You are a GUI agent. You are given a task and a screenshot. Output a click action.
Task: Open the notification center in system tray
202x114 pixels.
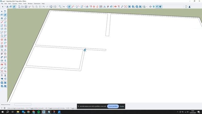(199, 112)
